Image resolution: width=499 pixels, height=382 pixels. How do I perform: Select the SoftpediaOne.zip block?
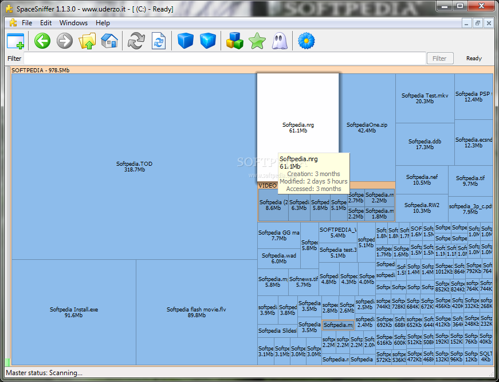point(367,127)
